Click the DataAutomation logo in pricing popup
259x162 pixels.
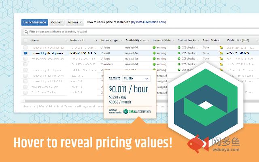point(137,111)
